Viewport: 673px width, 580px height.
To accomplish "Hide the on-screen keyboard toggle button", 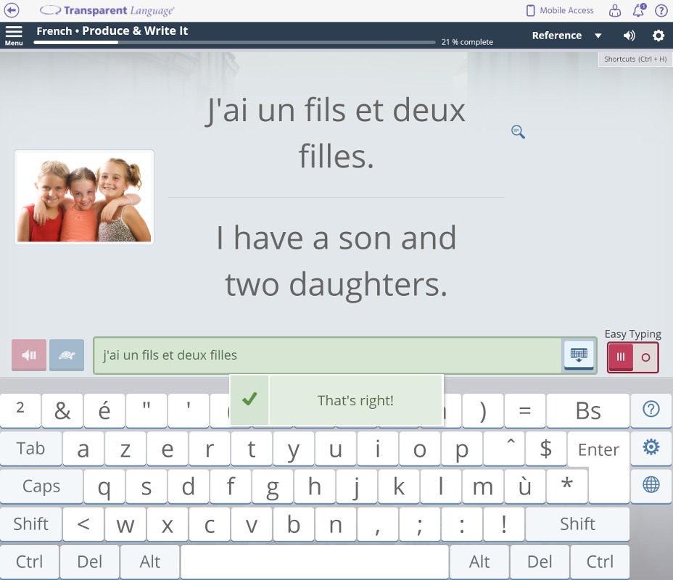I will pyautogui.click(x=579, y=355).
